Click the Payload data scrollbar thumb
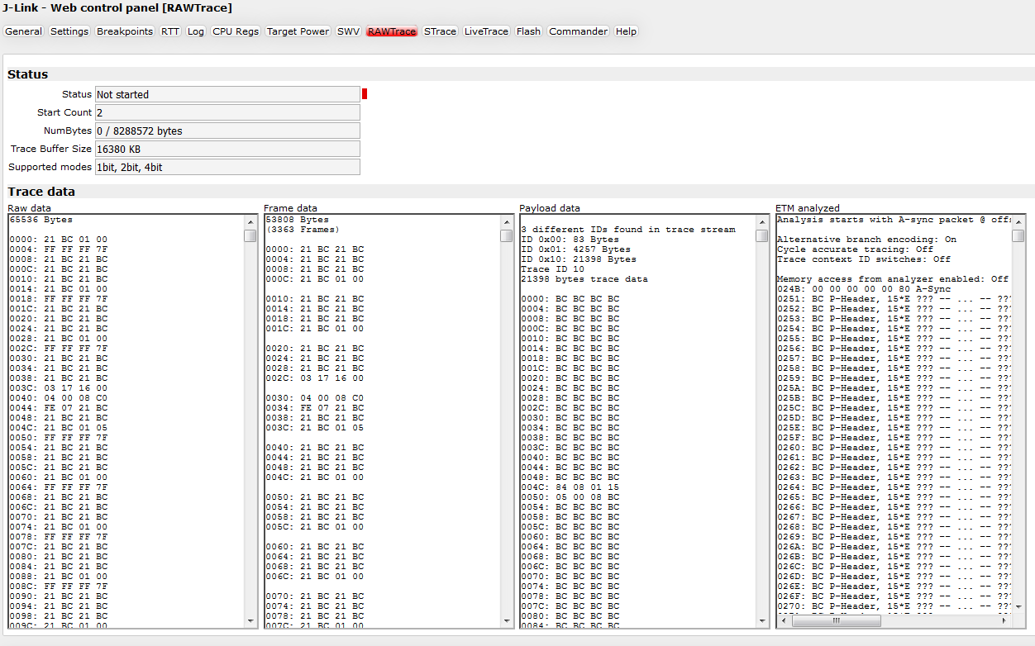Image resolution: width=1035 pixels, height=646 pixels. pyautogui.click(x=762, y=235)
